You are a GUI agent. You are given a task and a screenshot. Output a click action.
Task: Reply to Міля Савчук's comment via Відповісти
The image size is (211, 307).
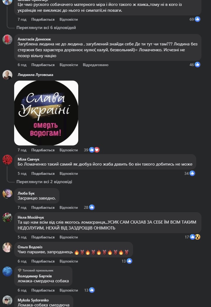[69, 174]
